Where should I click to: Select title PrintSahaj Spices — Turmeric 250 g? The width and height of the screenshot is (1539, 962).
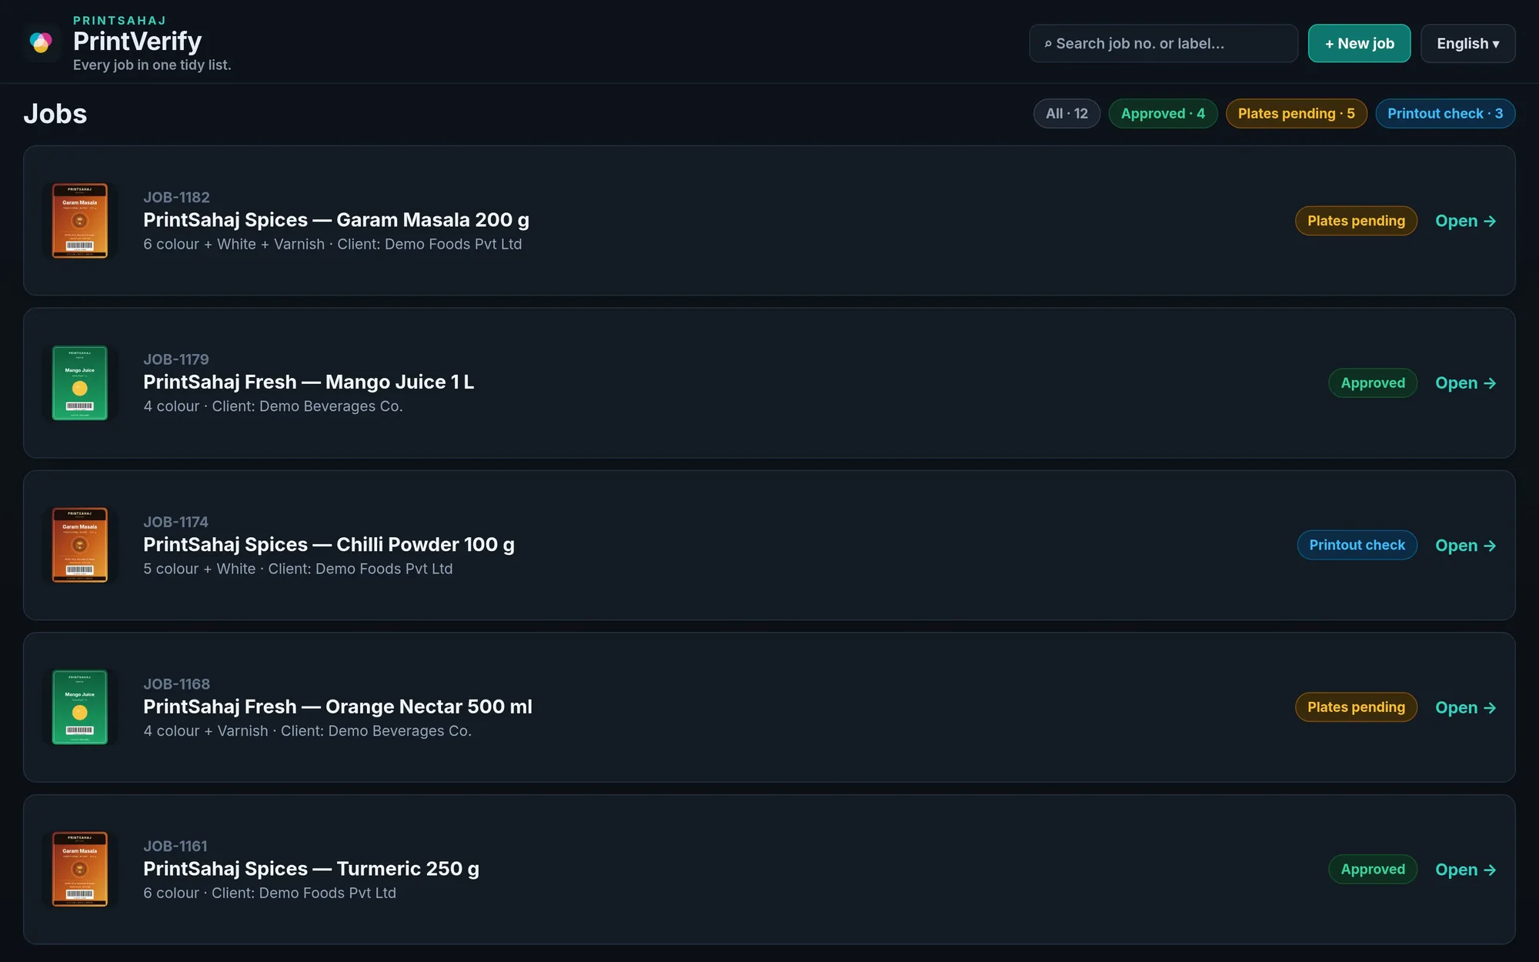tap(311, 869)
